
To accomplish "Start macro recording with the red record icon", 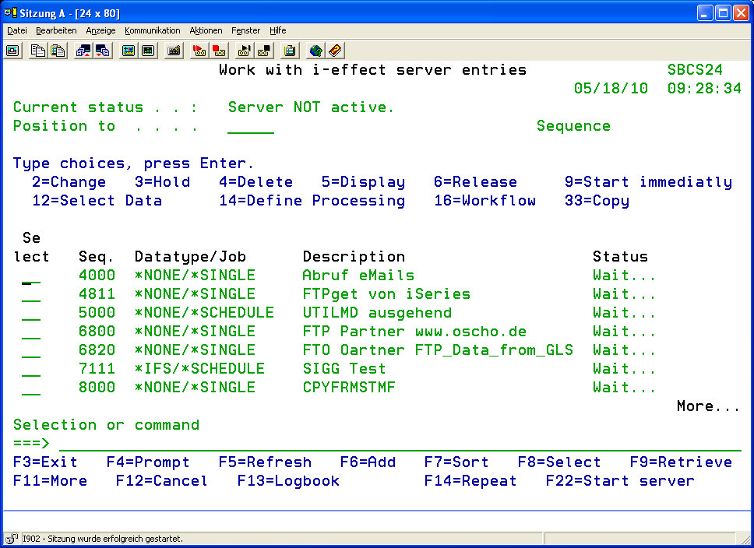I will coord(199,51).
